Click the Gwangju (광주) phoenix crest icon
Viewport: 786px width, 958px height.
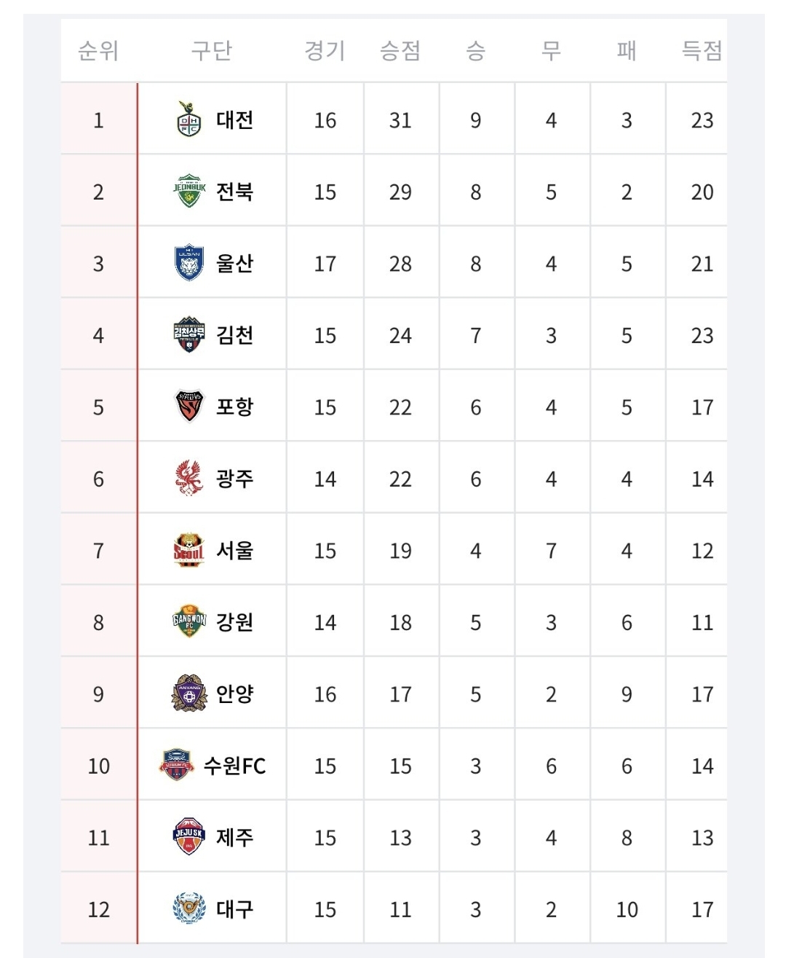pos(189,478)
